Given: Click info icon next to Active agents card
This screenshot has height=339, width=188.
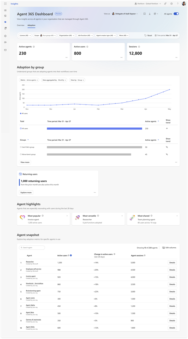Looking at the screenshot, I should 34,46.
